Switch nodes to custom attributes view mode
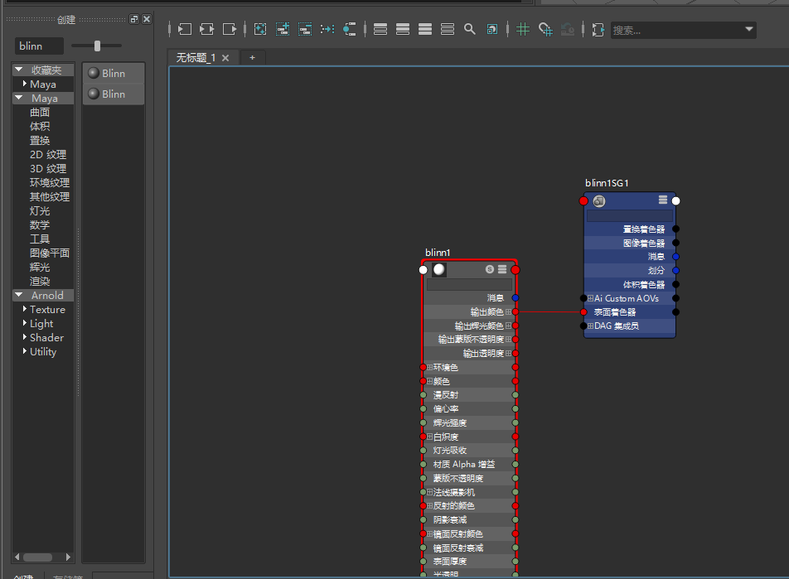Image resolution: width=789 pixels, height=579 pixels. [448, 29]
